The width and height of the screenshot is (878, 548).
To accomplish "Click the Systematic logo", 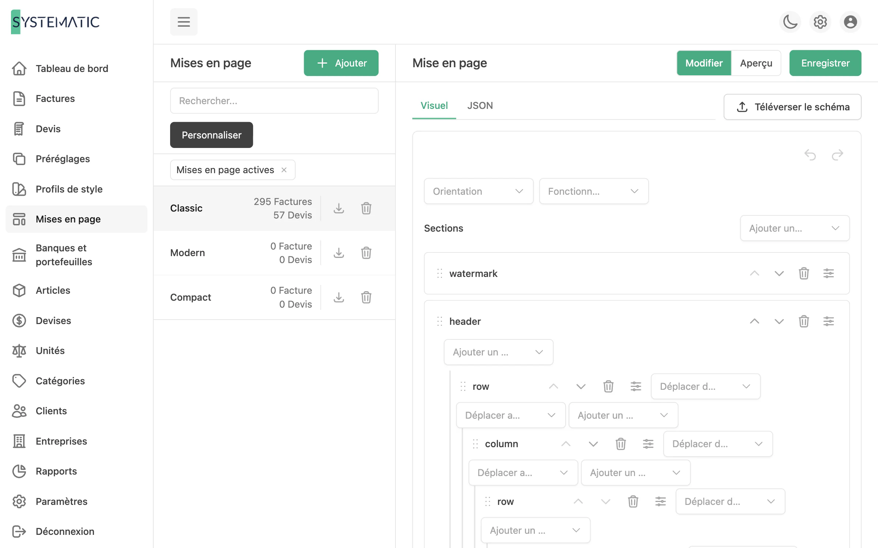I will [x=55, y=22].
